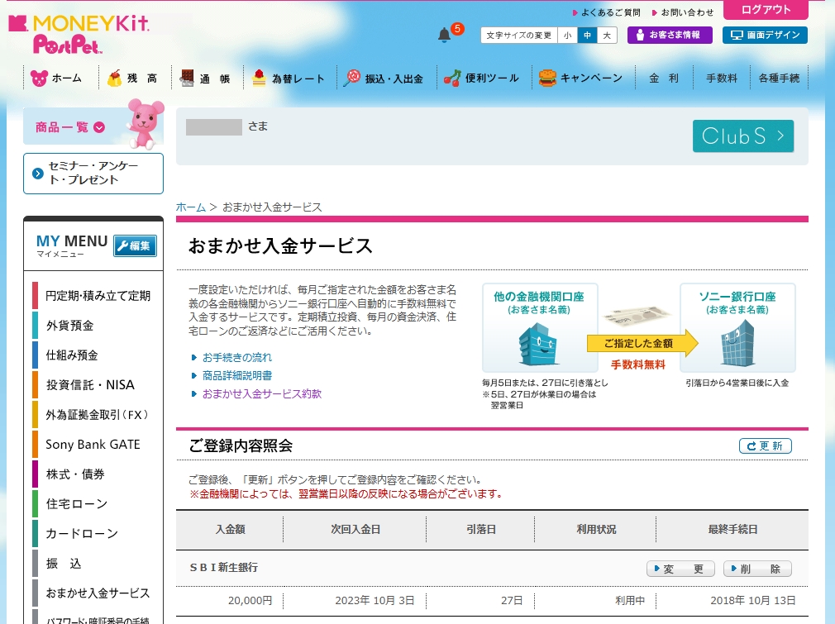835x624 pixels.
Task: Open お手続きの流れ link
Action: 237,357
